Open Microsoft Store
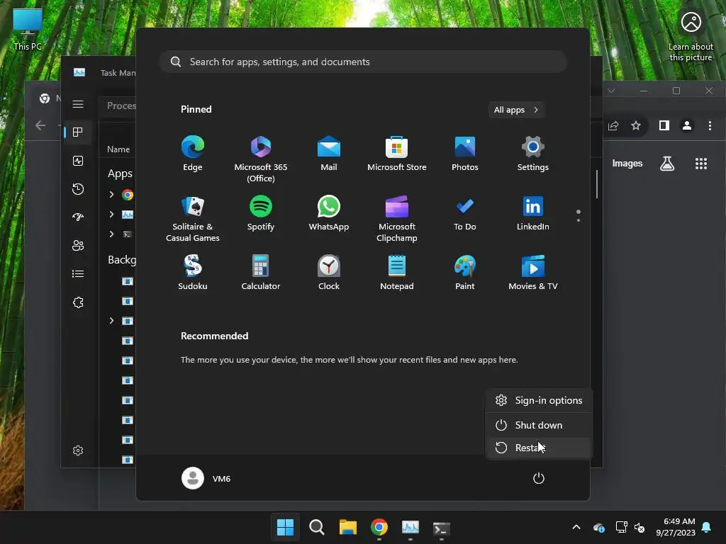Viewport: 726px width, 544px height. click(x=397, y=154)
